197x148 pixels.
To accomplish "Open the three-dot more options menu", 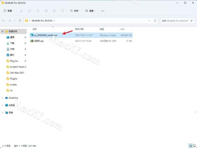I will coord(103,11).
